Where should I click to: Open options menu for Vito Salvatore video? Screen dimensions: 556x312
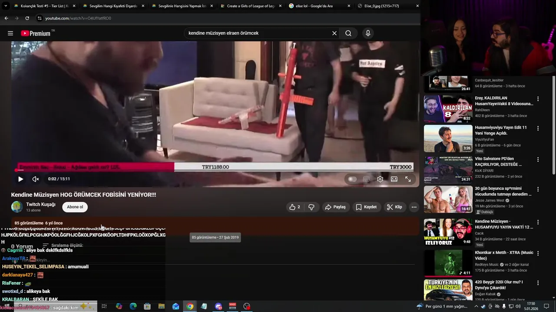pos(538,159)
